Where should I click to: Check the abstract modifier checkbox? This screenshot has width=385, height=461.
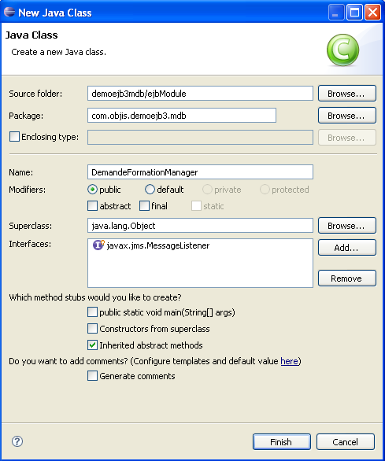point(92,206)
